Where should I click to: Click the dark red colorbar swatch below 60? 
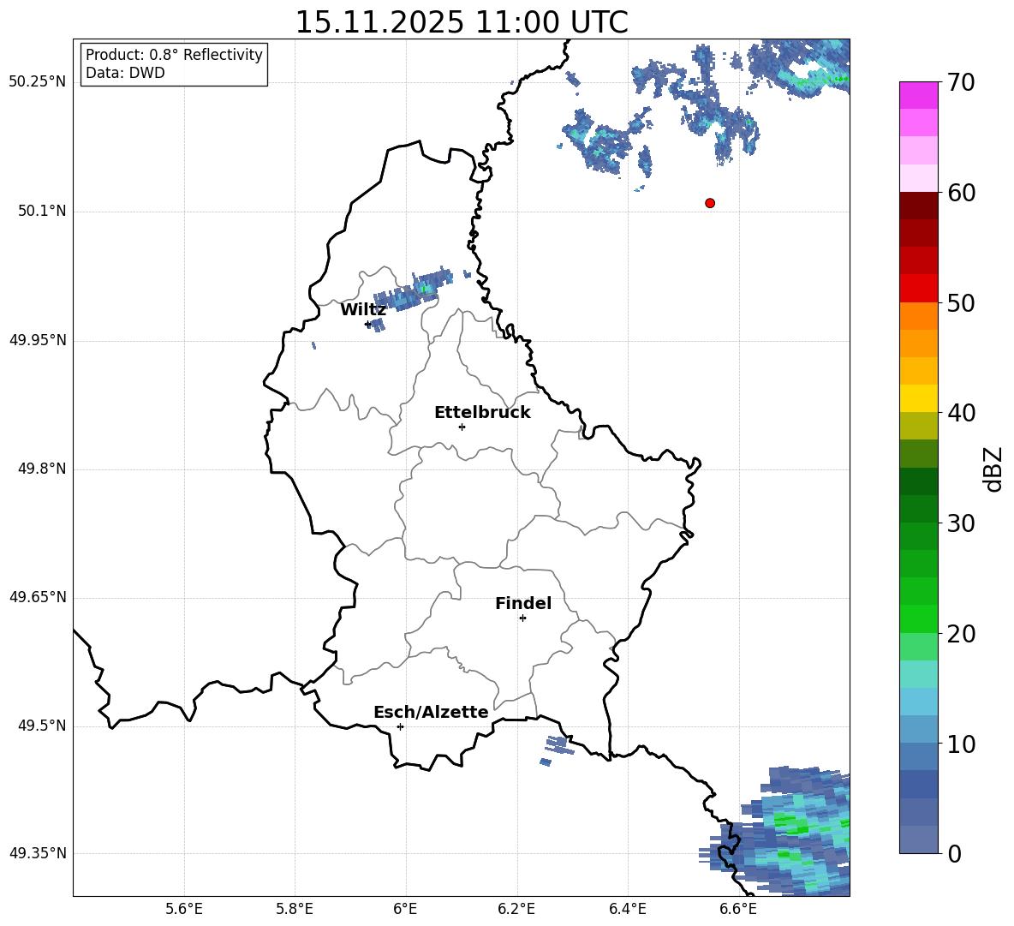click(x=918, y=206)
